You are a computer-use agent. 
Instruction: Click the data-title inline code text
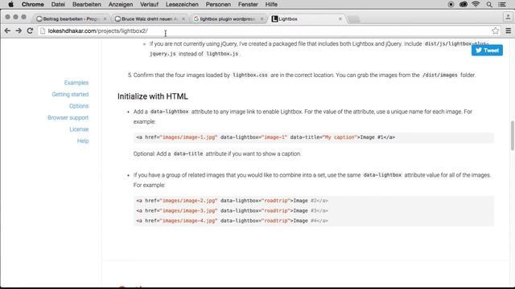188,153
